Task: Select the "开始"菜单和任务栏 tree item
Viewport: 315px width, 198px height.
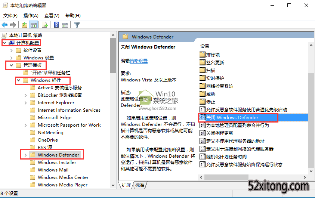Action: pos(50,73)
